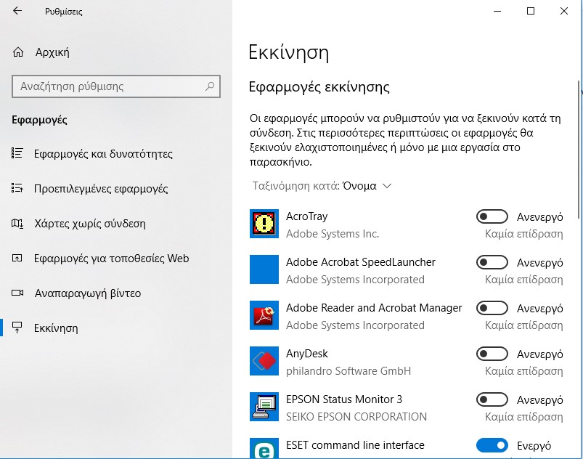
Task: Click the Προεπιλεγμένες εφαρμογές icon
Action: coord(17,188)
